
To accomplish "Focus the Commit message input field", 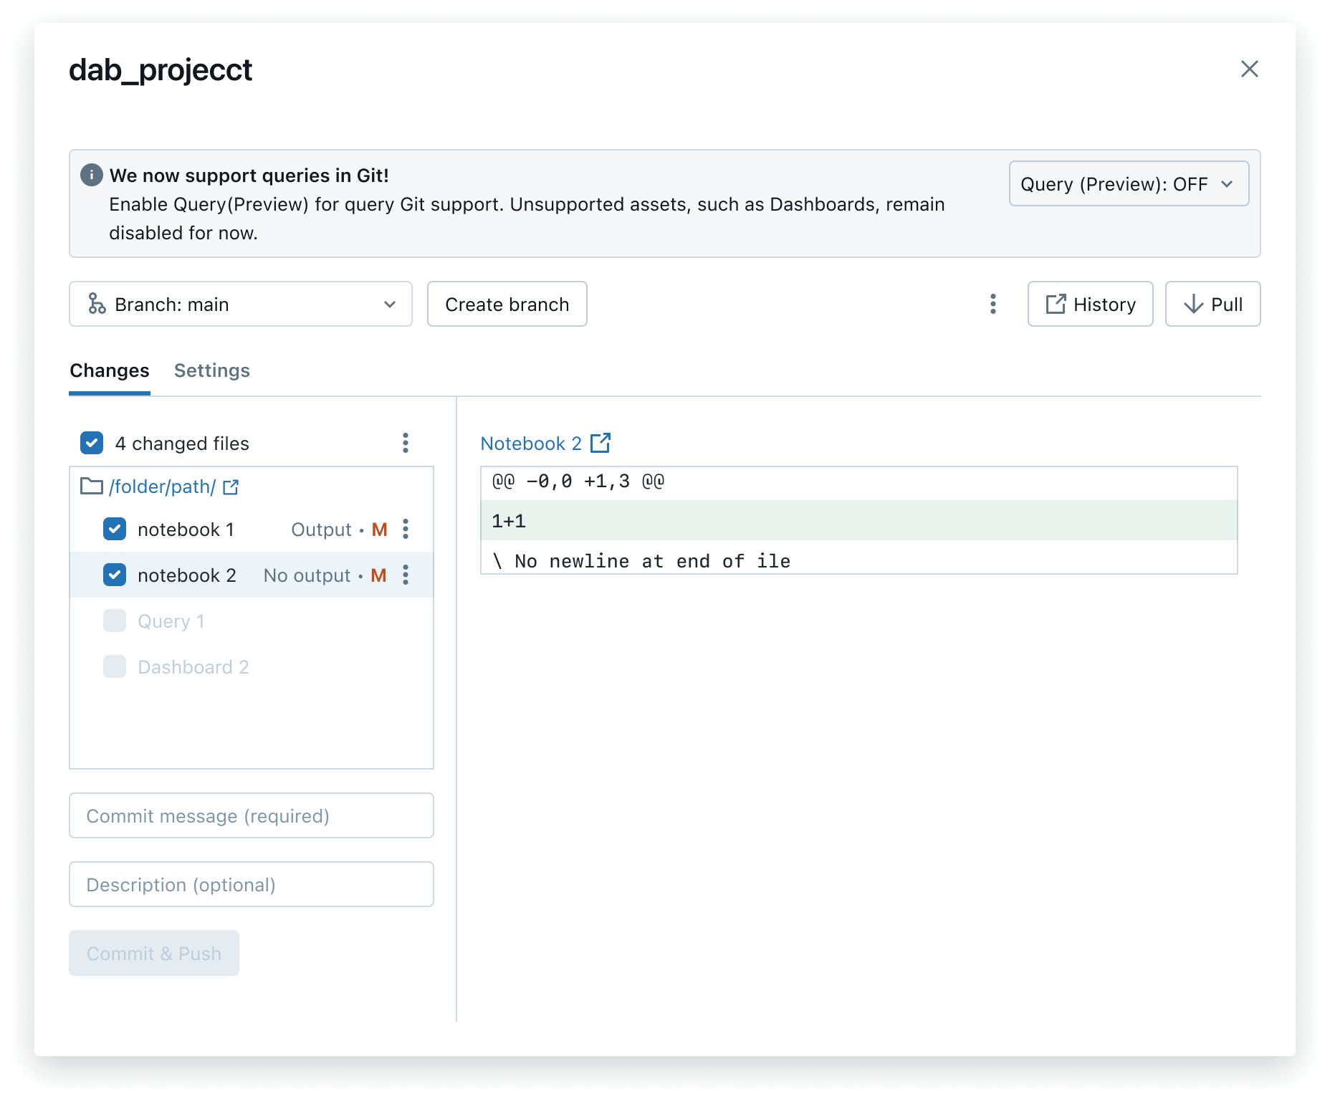I will (252, 815).
